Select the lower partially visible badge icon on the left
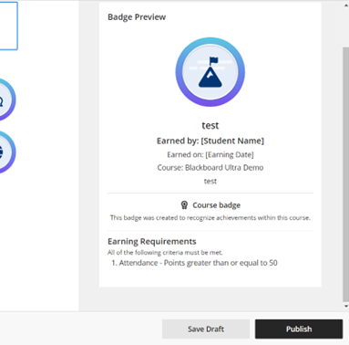This screenshot has height=345, width=349. [6, 152]
